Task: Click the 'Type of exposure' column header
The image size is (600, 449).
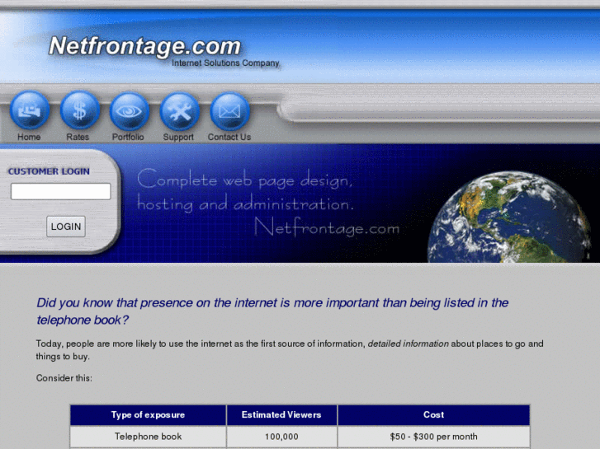Action: pos(148,415)
